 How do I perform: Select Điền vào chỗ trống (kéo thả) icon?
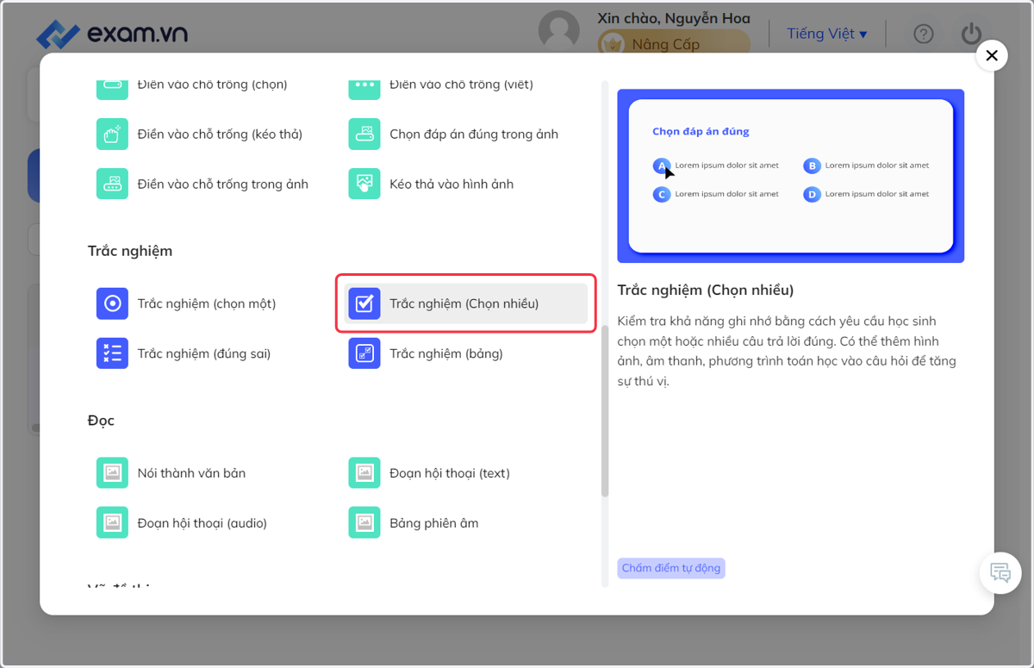coord(112,134)
